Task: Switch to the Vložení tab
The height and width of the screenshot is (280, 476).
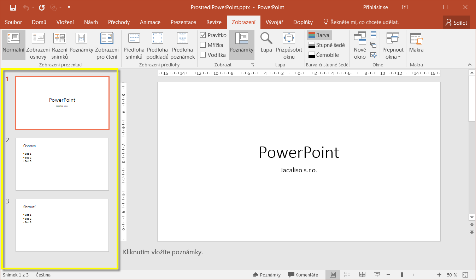Action: [65, 22]
